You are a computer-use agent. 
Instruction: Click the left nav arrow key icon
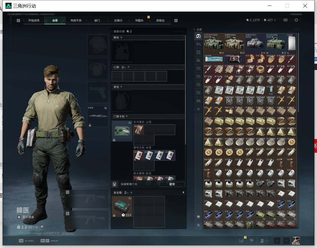point(18,20)
